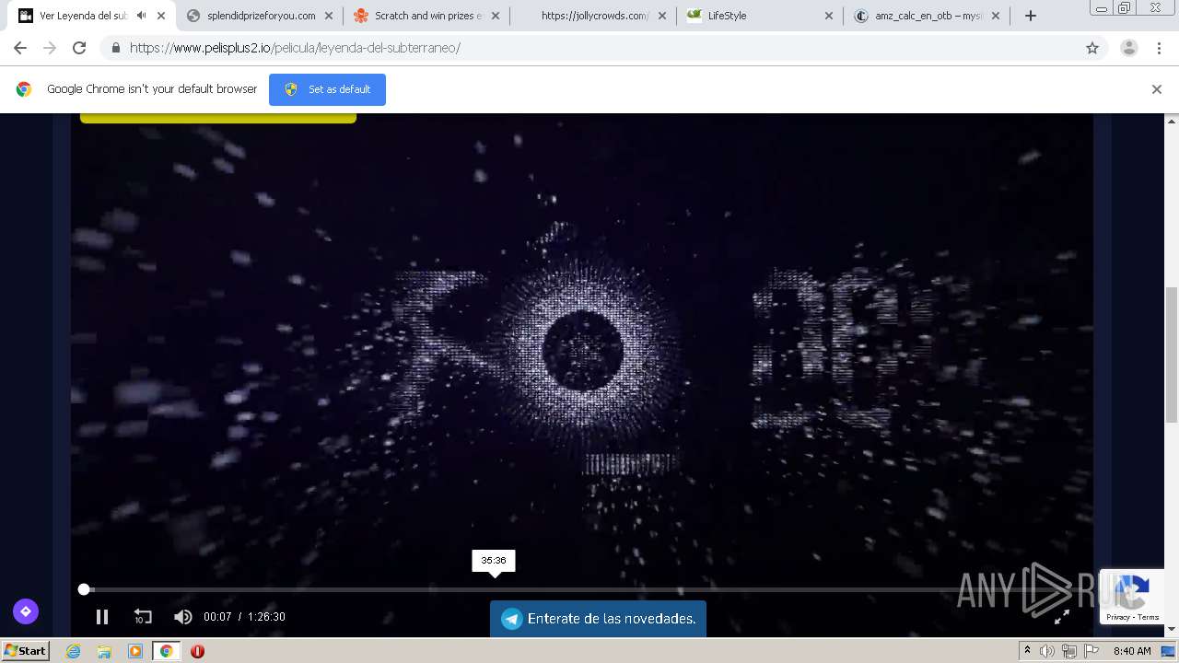Image resolution: width=1179 pixels, height=663 pixels.
Task: Reload the current page
Action: pos(79,48)
